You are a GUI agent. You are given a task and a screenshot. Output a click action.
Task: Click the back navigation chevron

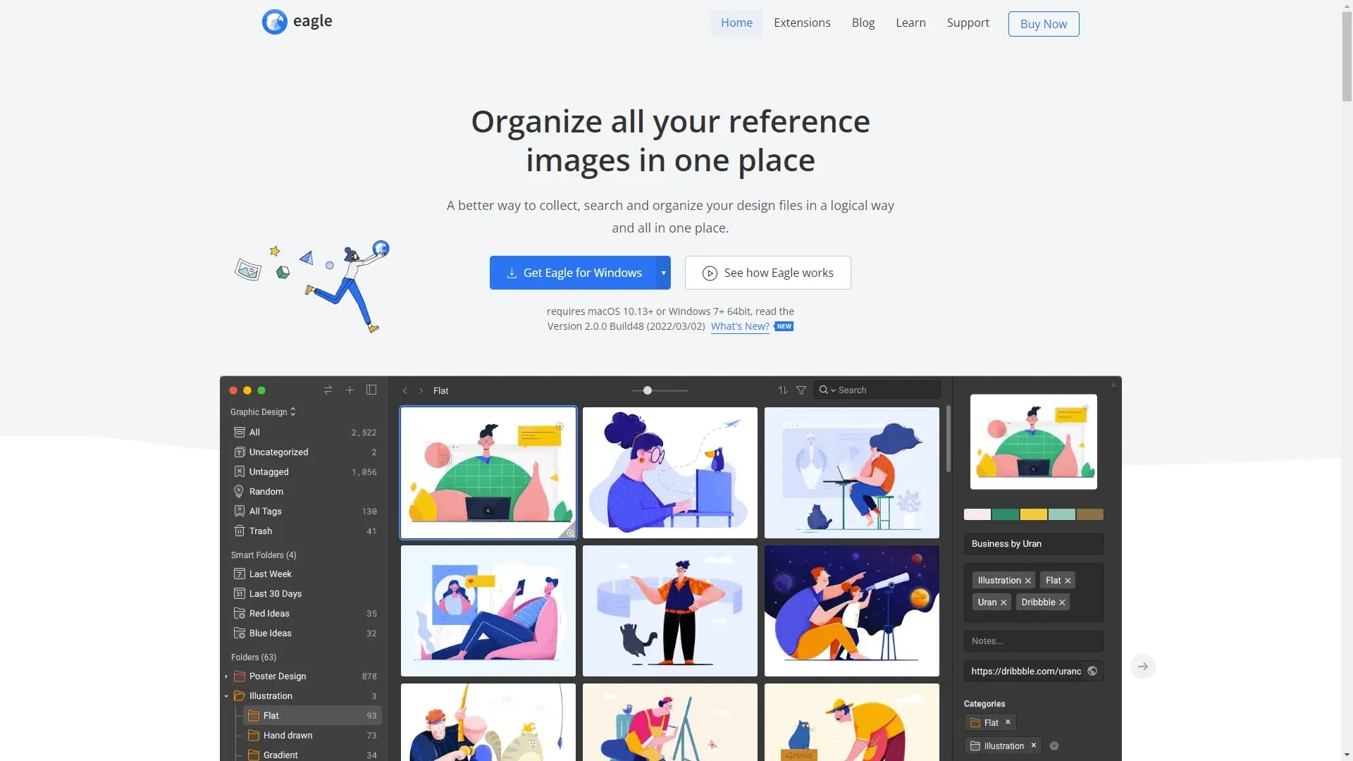[405, 390]
